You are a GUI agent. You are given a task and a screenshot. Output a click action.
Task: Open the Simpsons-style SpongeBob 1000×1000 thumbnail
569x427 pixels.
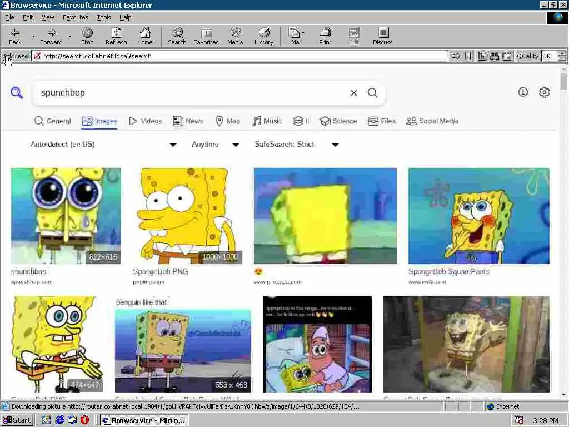(x=187, y=216)
